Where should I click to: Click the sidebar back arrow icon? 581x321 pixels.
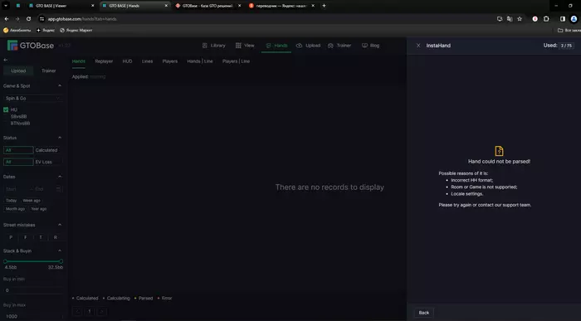[6, 60]
